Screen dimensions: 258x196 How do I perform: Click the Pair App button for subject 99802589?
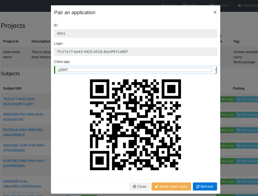[228, 115]
